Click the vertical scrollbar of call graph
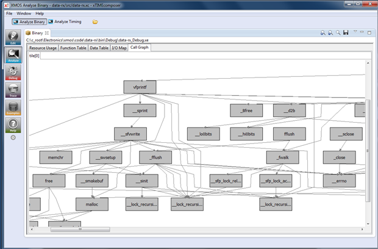The image size is (378, 249). point(367,146)
